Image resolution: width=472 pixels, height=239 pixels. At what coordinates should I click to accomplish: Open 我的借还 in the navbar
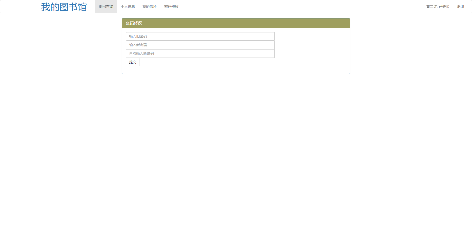pyautogui.click(x=149, y=7)
